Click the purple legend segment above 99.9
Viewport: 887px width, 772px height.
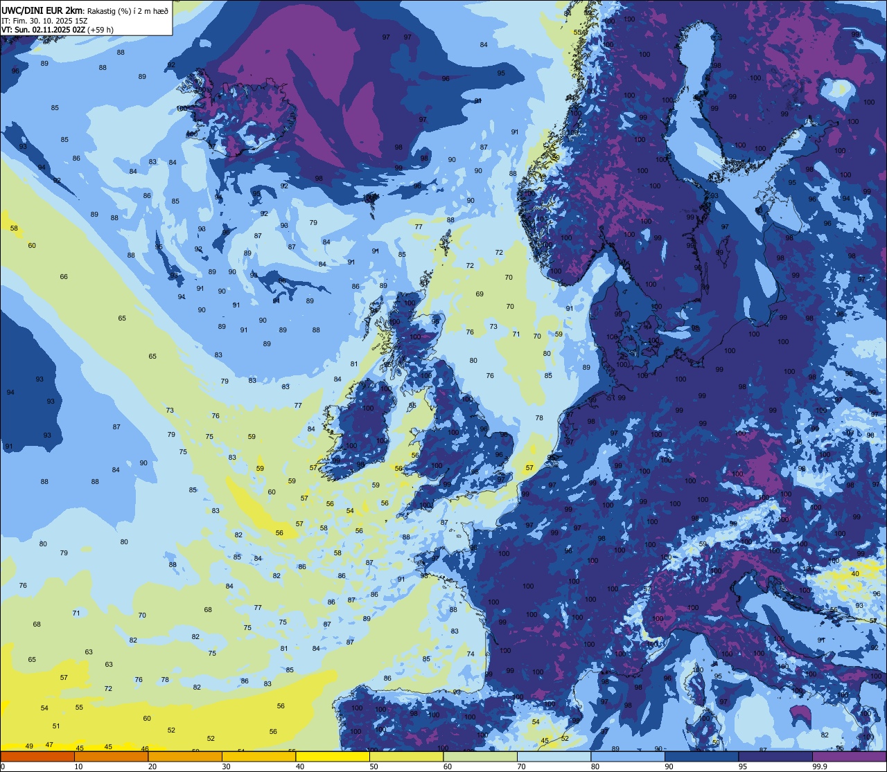[x=849, y=756]
